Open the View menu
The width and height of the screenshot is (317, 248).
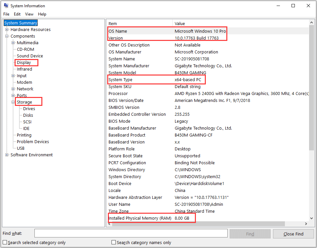point(29,14)
